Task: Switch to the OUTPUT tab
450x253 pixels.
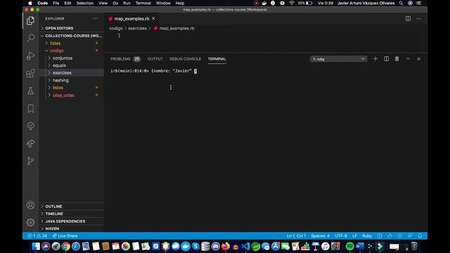Action: click(155, 59)
